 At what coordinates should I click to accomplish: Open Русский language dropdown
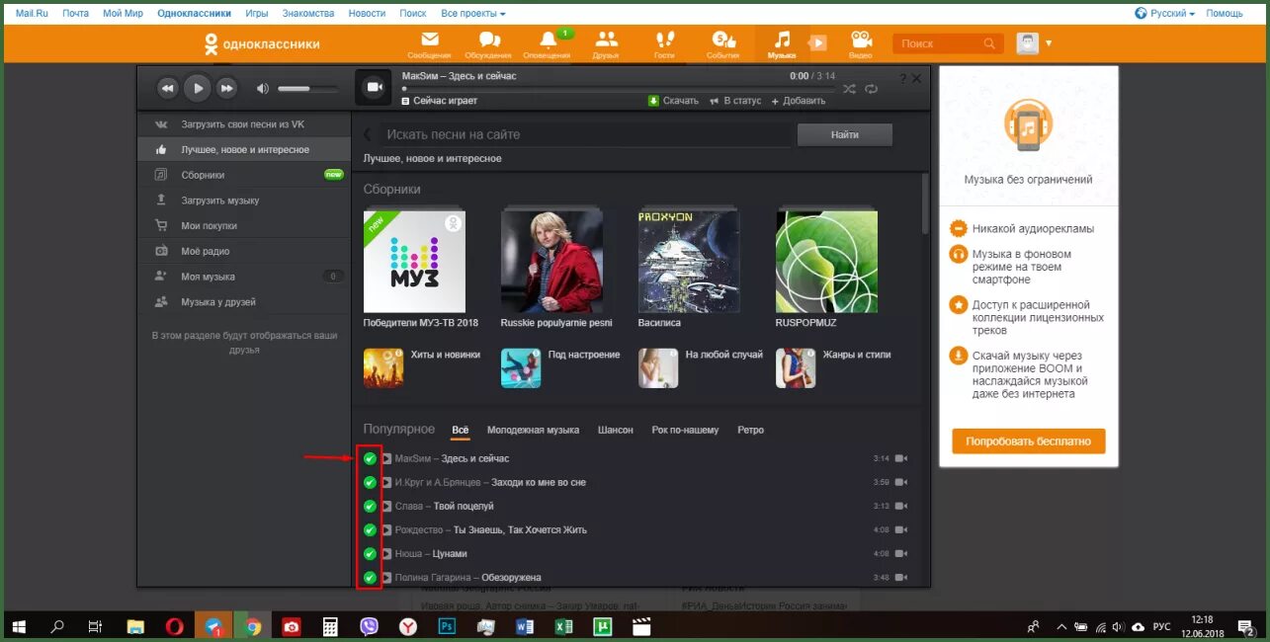tap(1165, 14)
